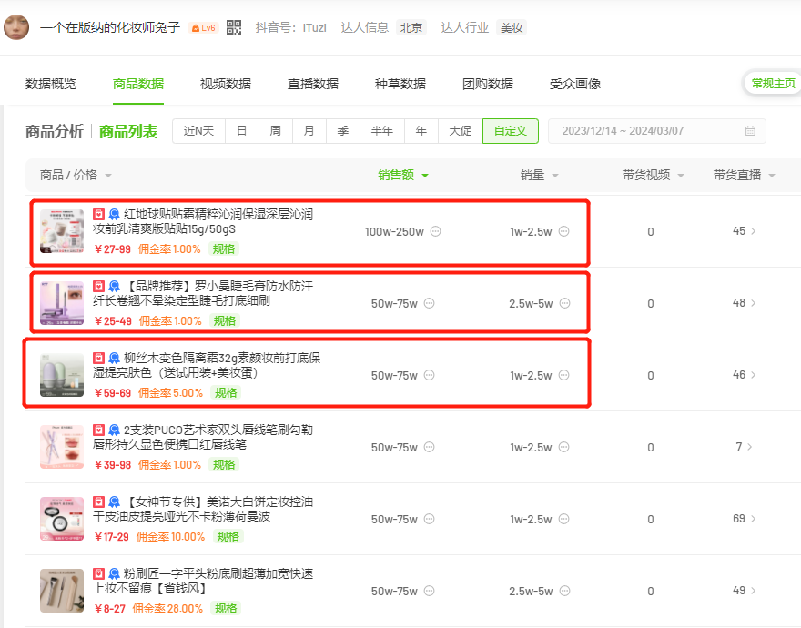Image resolution: width=801 pixels, height=628 pixels.
Task: Click info icon beside 罗小曼 2.5w-5w volume
Action: [564, 303]
